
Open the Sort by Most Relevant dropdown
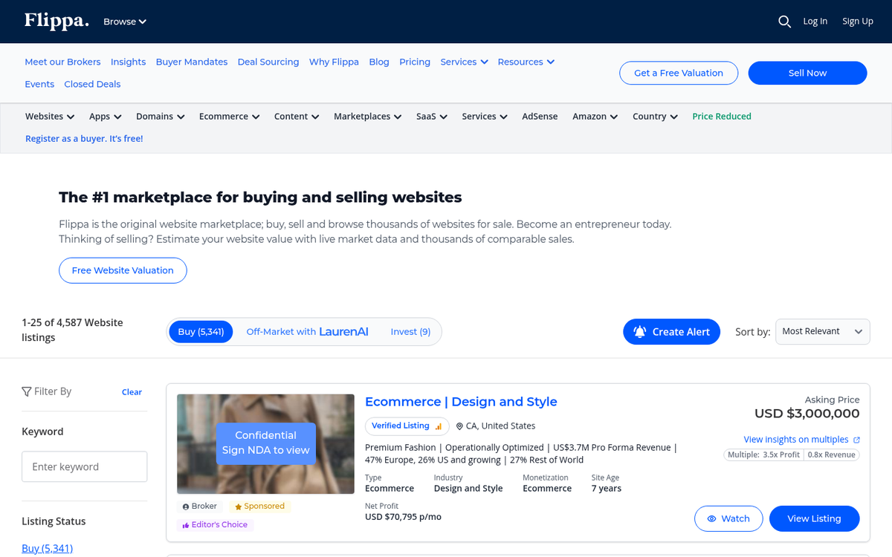coord(822,331)
